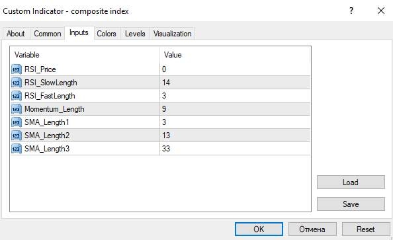Click the Momentum_Length variable icon
Screen dimensions: 393x240
pyautogui.click(x=17, y=109)
